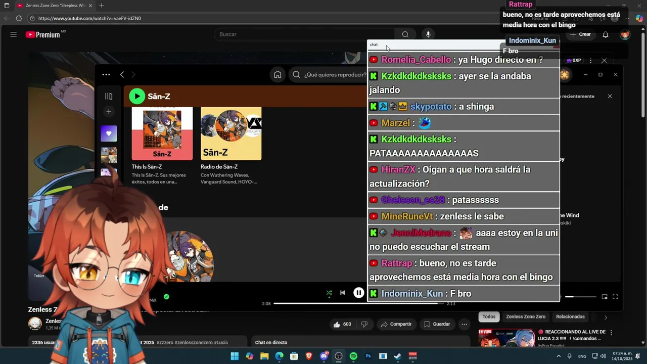647x364 pixels.
Task: Click the YouTube search magnifier button
Action: [405, 34]
